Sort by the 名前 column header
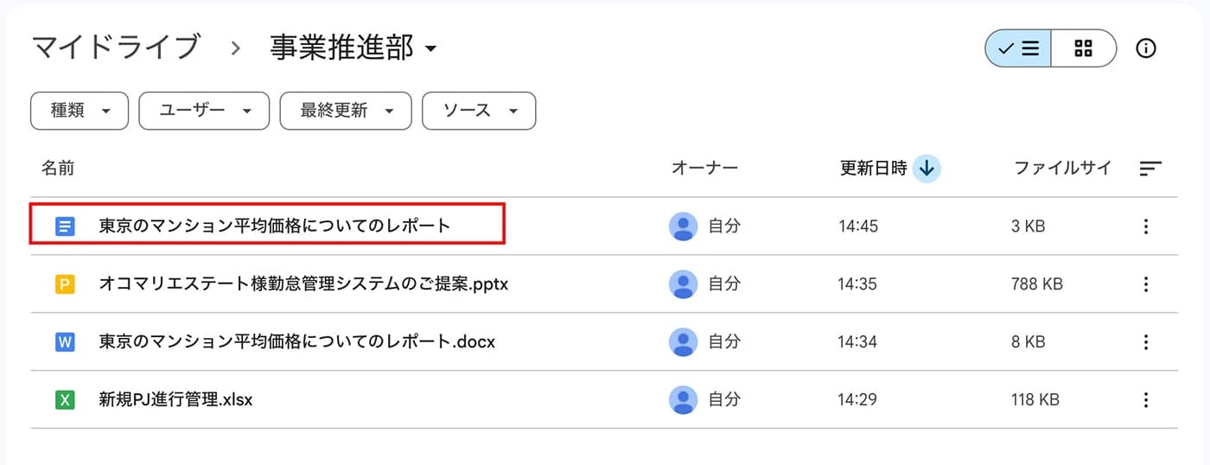 tap(58, 169)
